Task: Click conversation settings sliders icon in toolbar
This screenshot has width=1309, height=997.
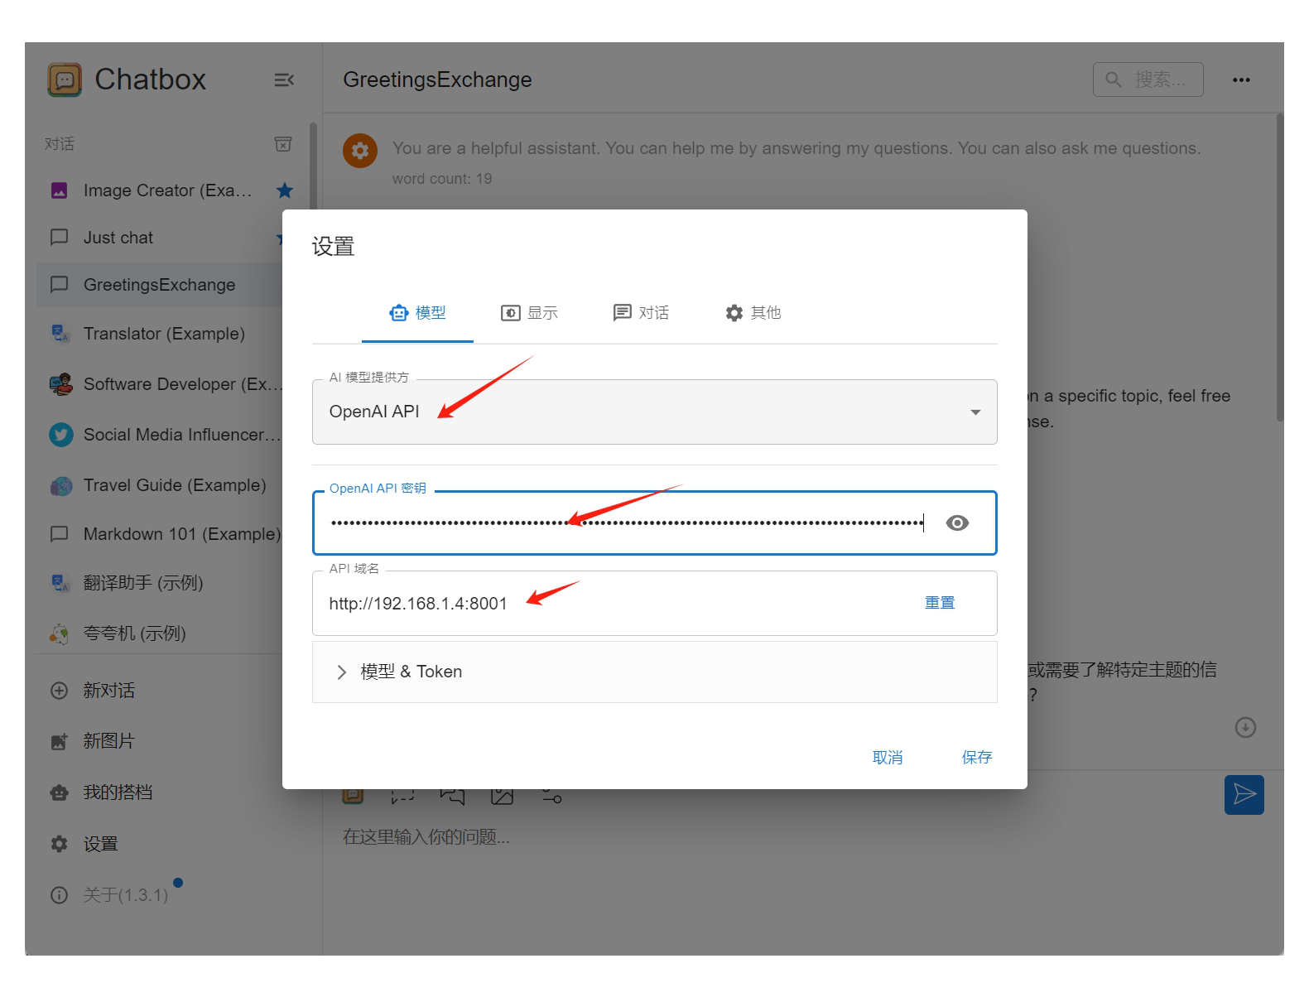Action: 552,797
